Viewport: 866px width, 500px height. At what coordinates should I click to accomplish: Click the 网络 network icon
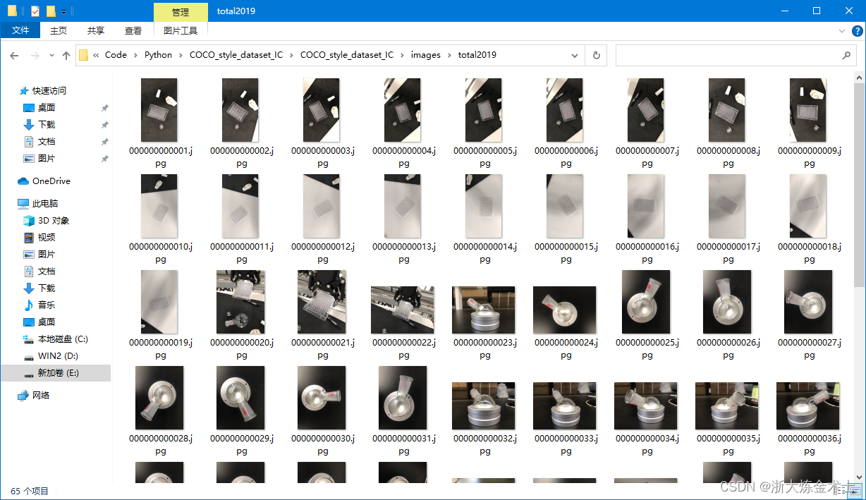pos(23,396)
